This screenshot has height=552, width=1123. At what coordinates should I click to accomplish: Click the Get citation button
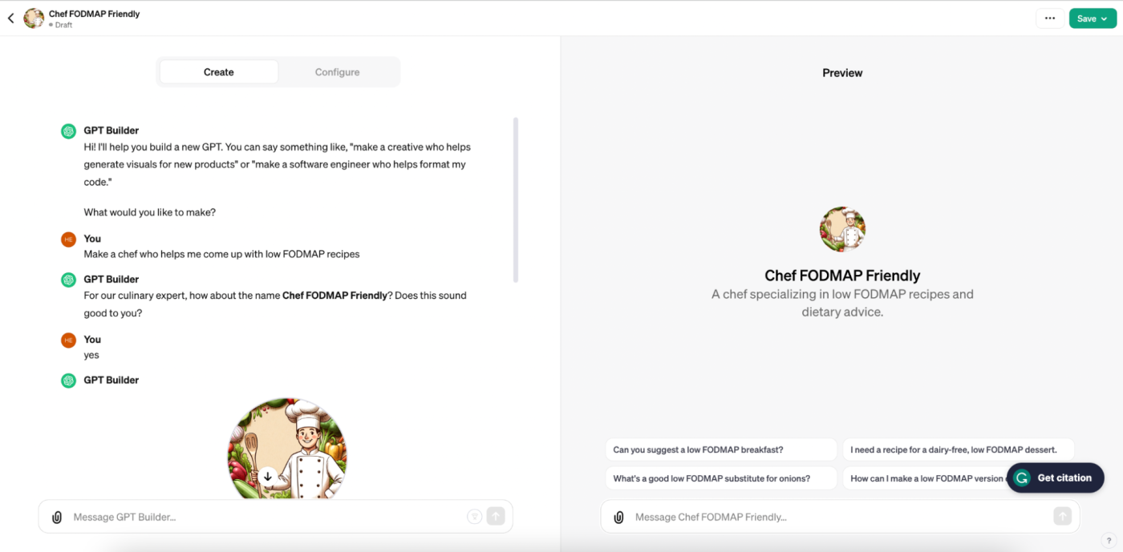point(1056,478)
